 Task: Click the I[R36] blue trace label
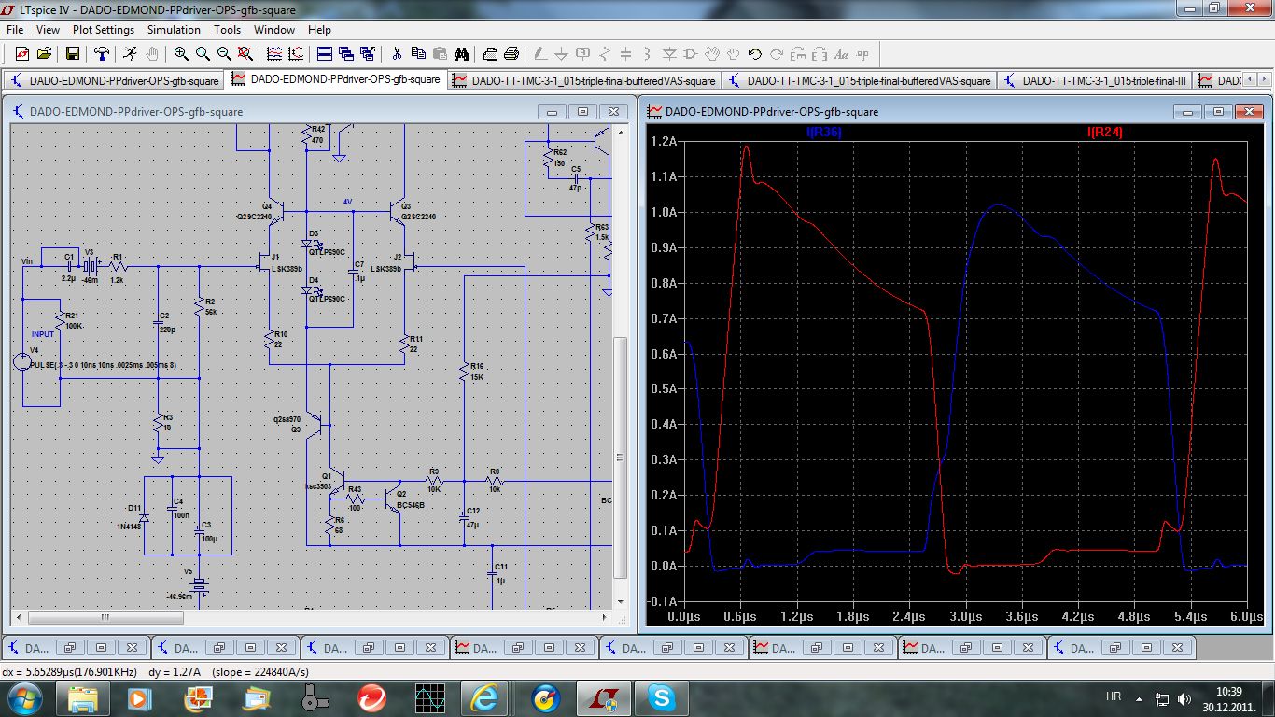pyautogui.click(x=824, y=133)
